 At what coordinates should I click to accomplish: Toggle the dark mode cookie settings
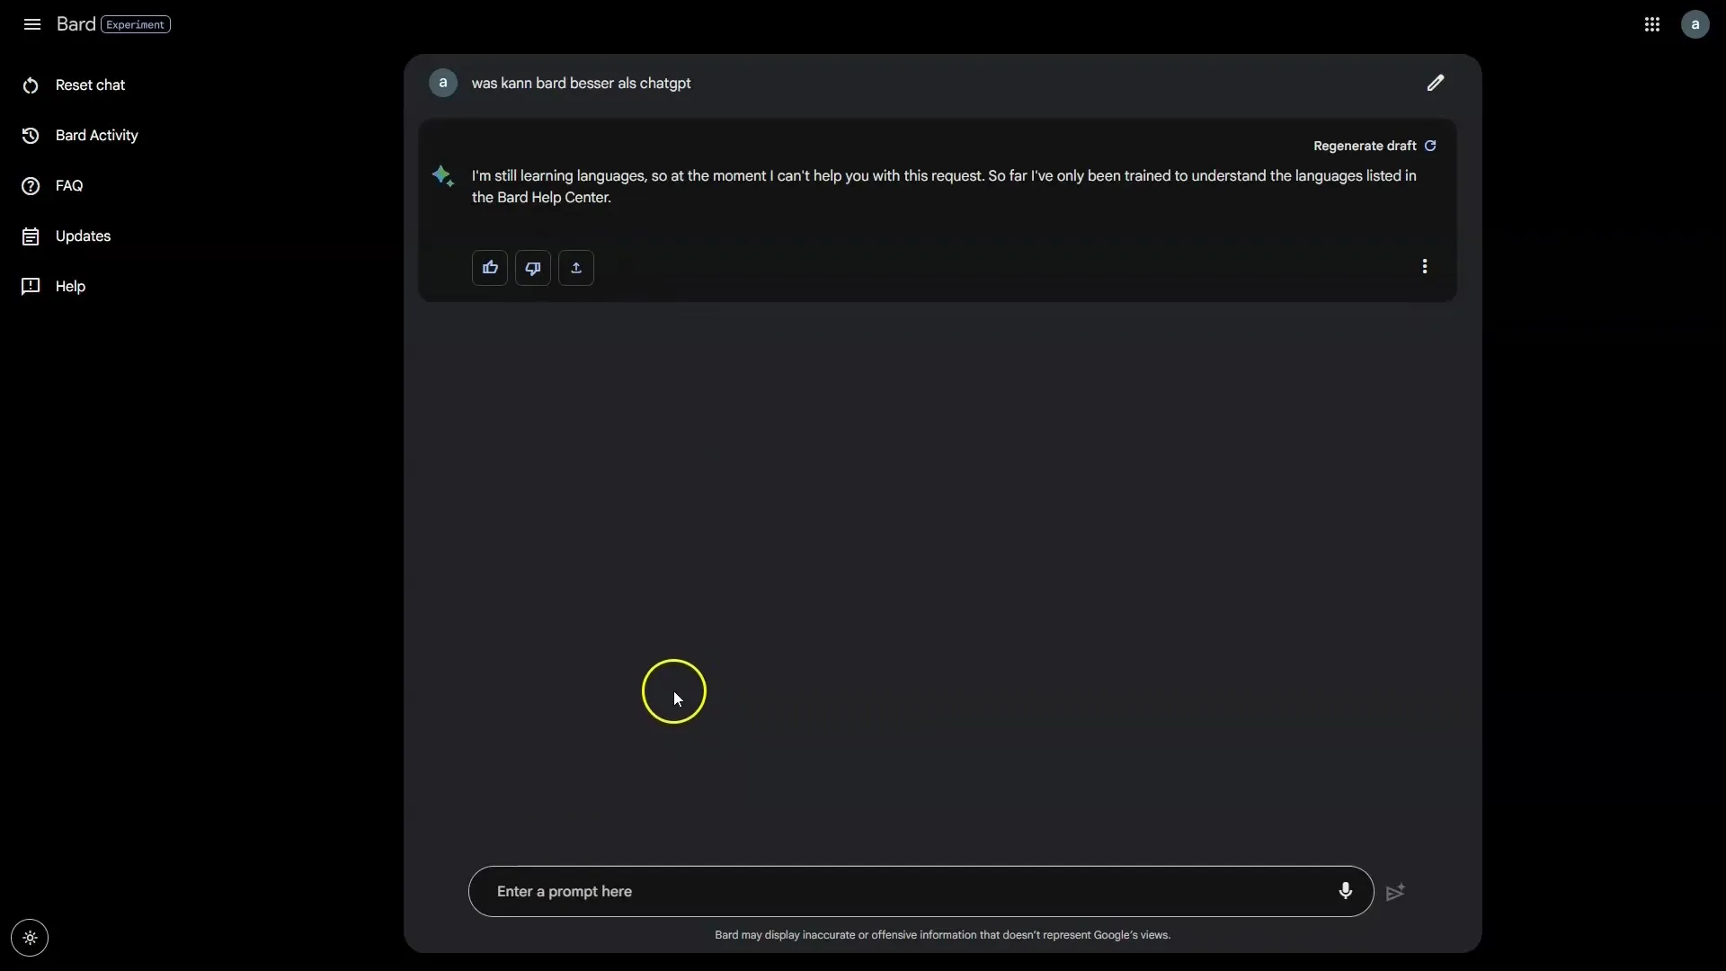pyautogui.click(x=29, y=938)
